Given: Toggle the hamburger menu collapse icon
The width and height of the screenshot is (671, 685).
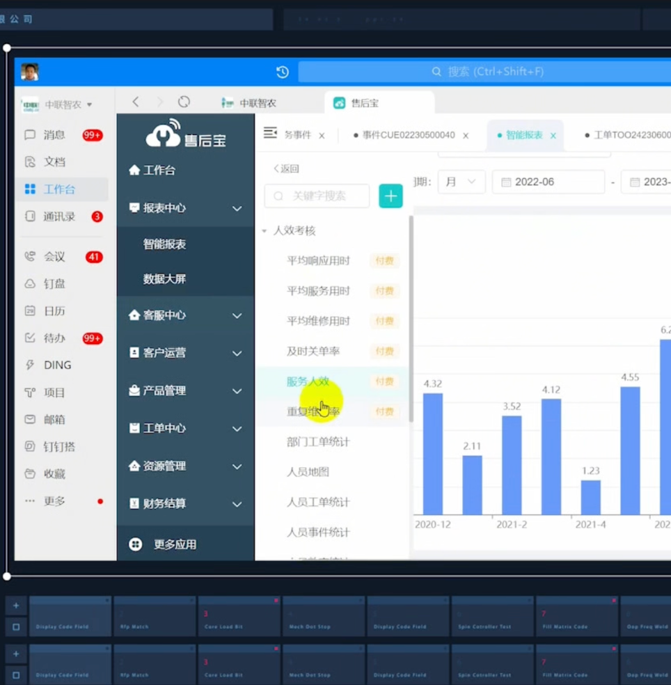Looking at the screenshot, I should click(270, 133).
